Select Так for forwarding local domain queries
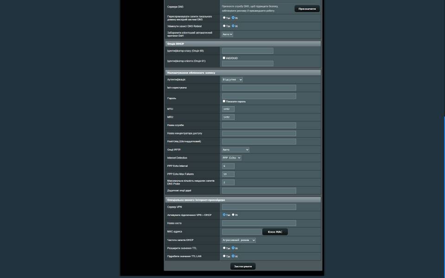The height and width of the screenshot is (278, 445). click(224, 18)
